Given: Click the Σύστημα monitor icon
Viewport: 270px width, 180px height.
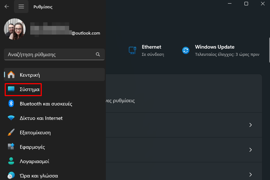Looking at the screenshot, I should tap(11, 89).
